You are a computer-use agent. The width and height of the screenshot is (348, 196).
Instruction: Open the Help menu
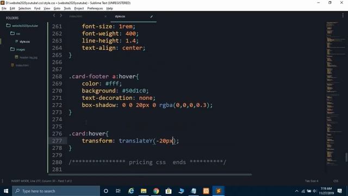point(110,9)
